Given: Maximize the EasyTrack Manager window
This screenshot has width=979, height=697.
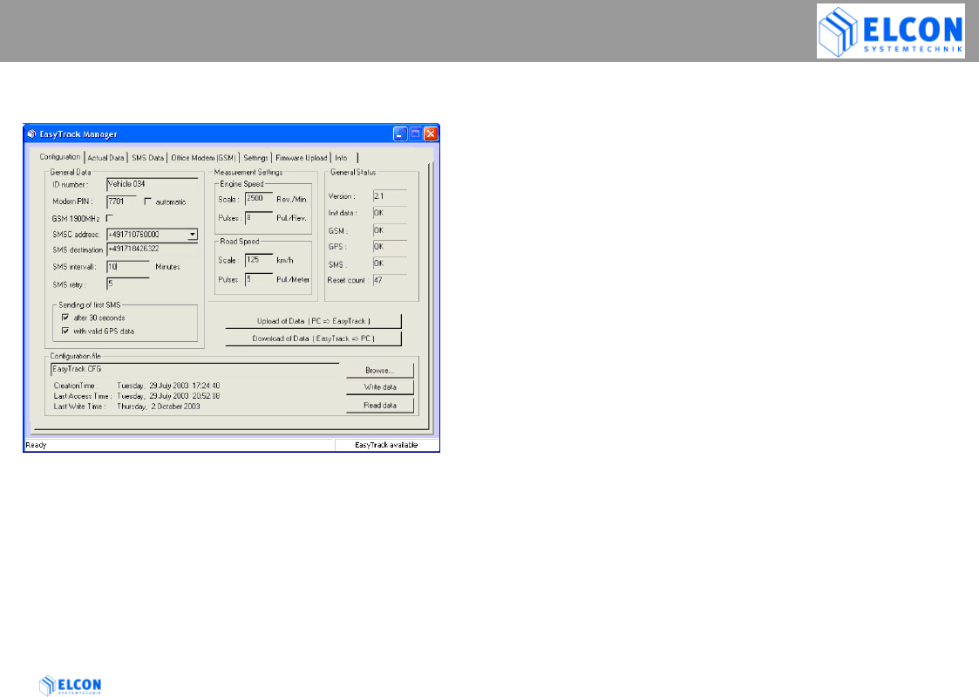Looking at the screenshot, I should point(416,133).
